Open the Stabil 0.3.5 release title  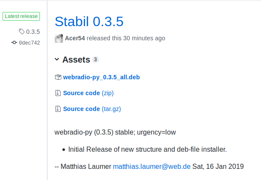[x=89, y=21]
